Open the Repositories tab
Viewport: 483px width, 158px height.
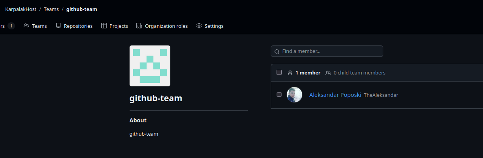click(x=74, y=26)
